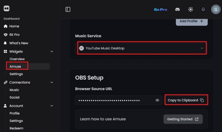
Task: Click the Home house icon
Action: tap(5, 26)
